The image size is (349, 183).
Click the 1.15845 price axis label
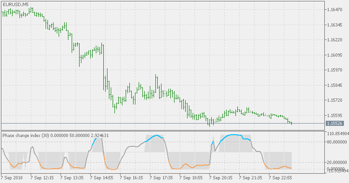tap(335, 85)
